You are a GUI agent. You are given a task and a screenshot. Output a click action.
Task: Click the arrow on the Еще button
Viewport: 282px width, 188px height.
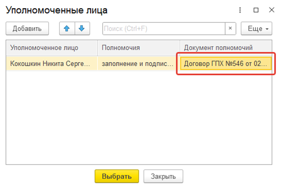pos(267,29)
